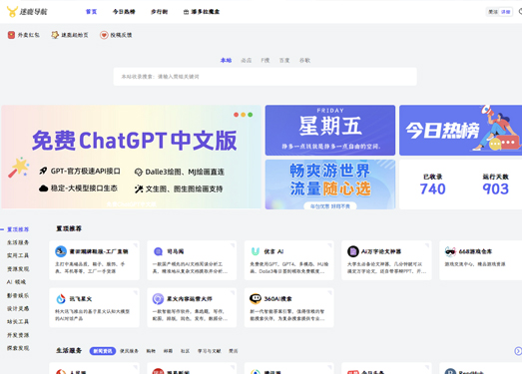Click the corner arrow on 360AI搜索 card
The image size is (522, 374).
[x=329, y=292]
